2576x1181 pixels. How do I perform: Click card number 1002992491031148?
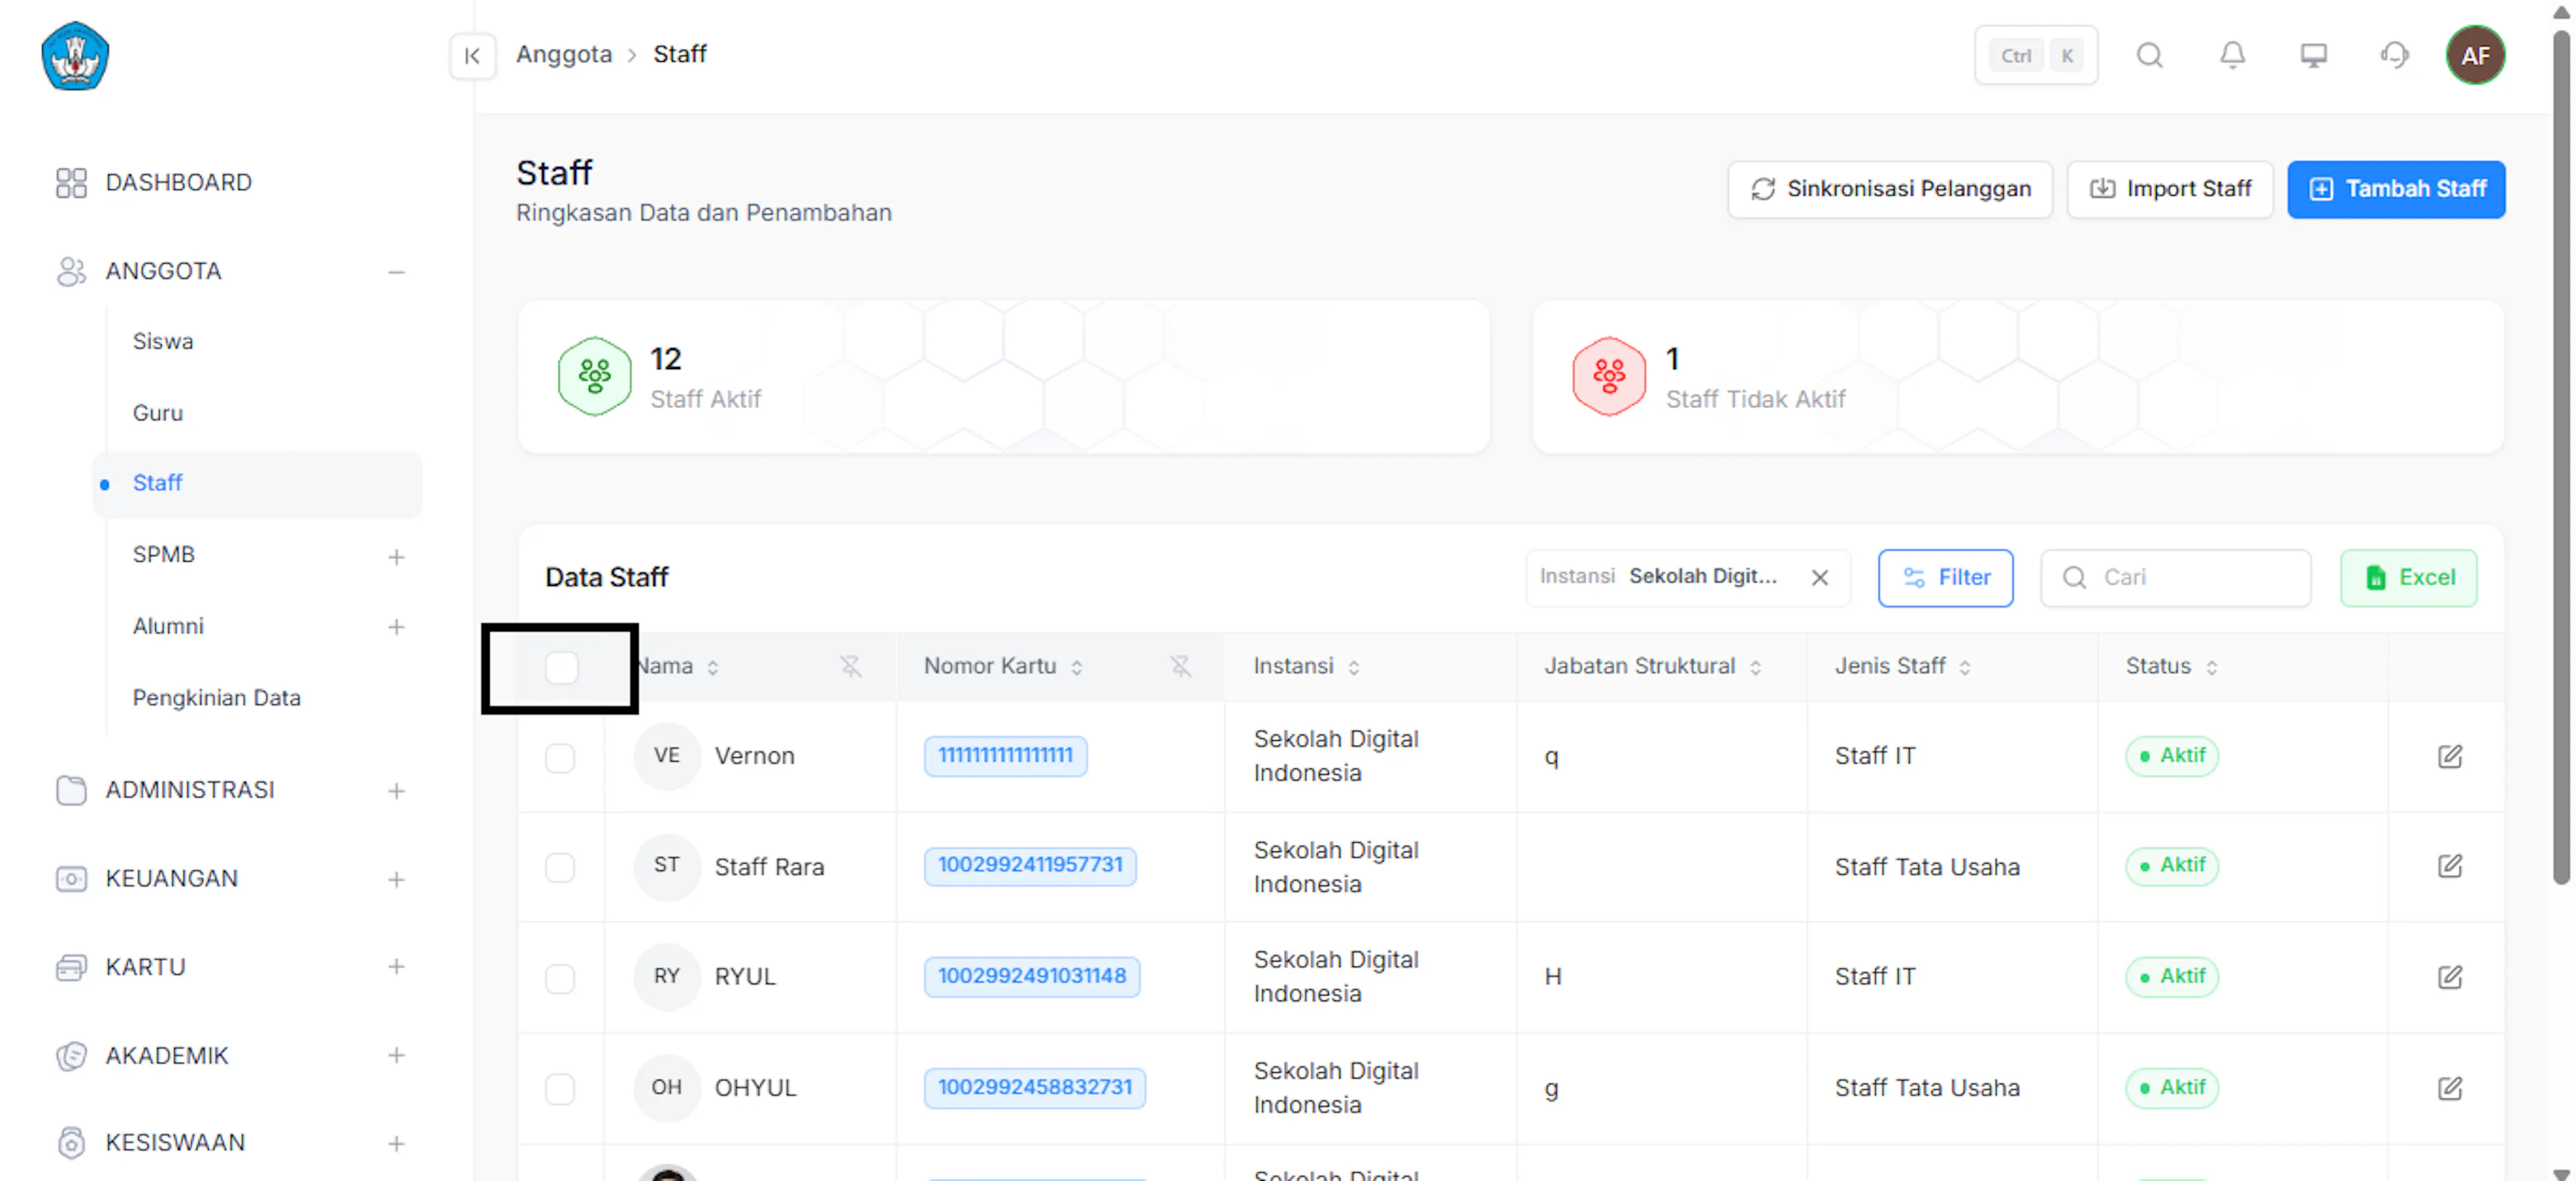point(1032,976)
